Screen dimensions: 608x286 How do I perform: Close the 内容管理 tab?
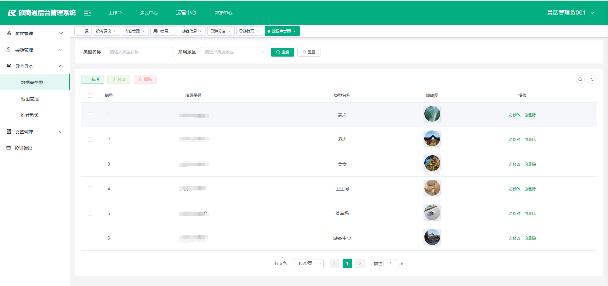click(143, 31)
